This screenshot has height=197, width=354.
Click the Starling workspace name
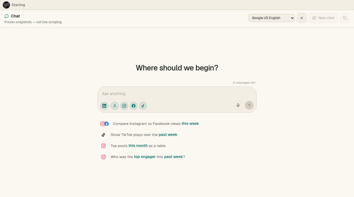(18, 5)
